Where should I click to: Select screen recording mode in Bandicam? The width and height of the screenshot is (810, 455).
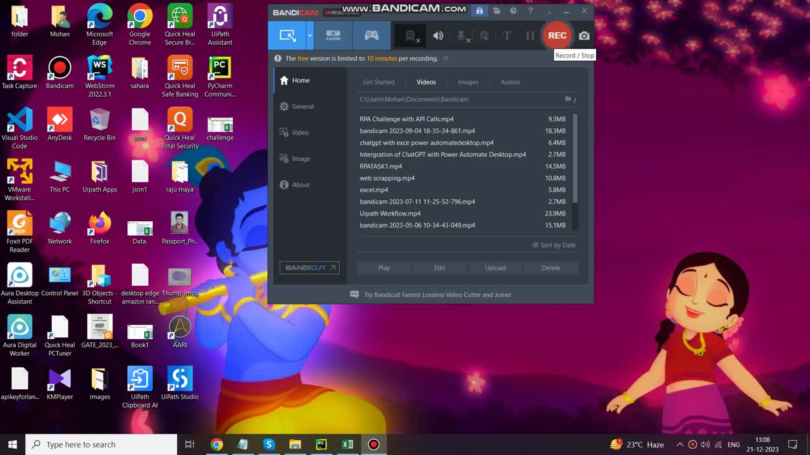(287, 35)
